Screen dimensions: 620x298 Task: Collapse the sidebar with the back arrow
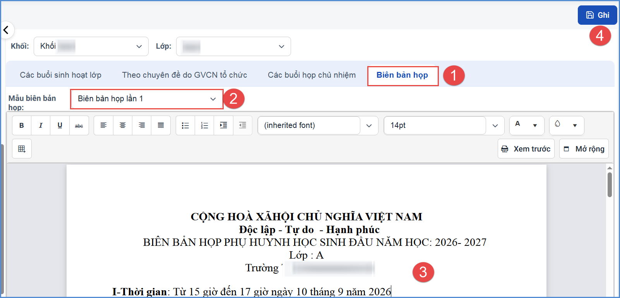(x=7, y=30)
